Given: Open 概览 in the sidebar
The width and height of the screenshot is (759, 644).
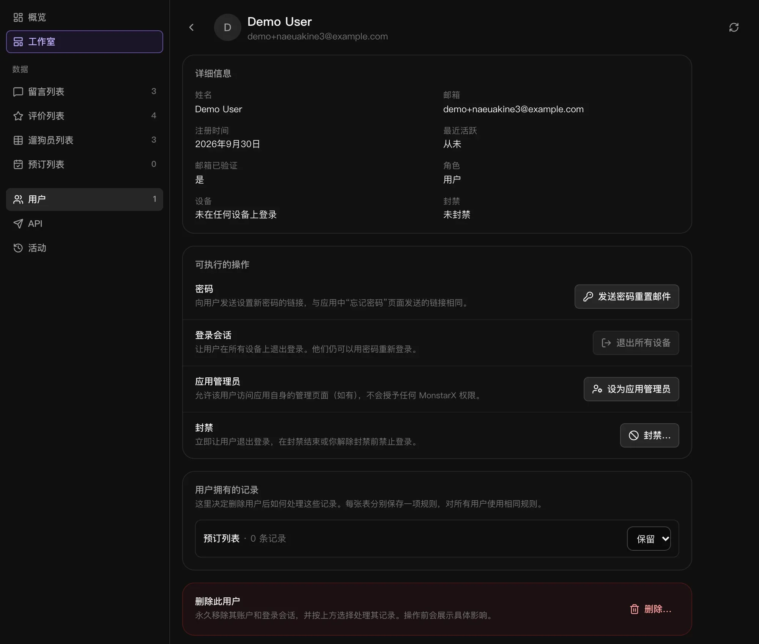Looking at the screenshot, I should click(x=85, y=17).
